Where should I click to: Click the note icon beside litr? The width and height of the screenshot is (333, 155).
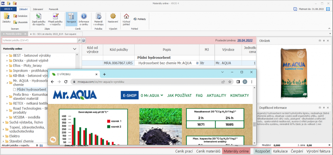point(197,63)
